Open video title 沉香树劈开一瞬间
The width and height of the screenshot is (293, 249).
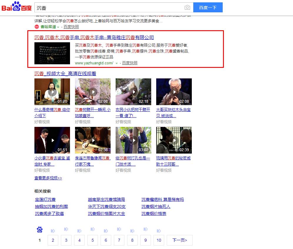pos(93,113)
